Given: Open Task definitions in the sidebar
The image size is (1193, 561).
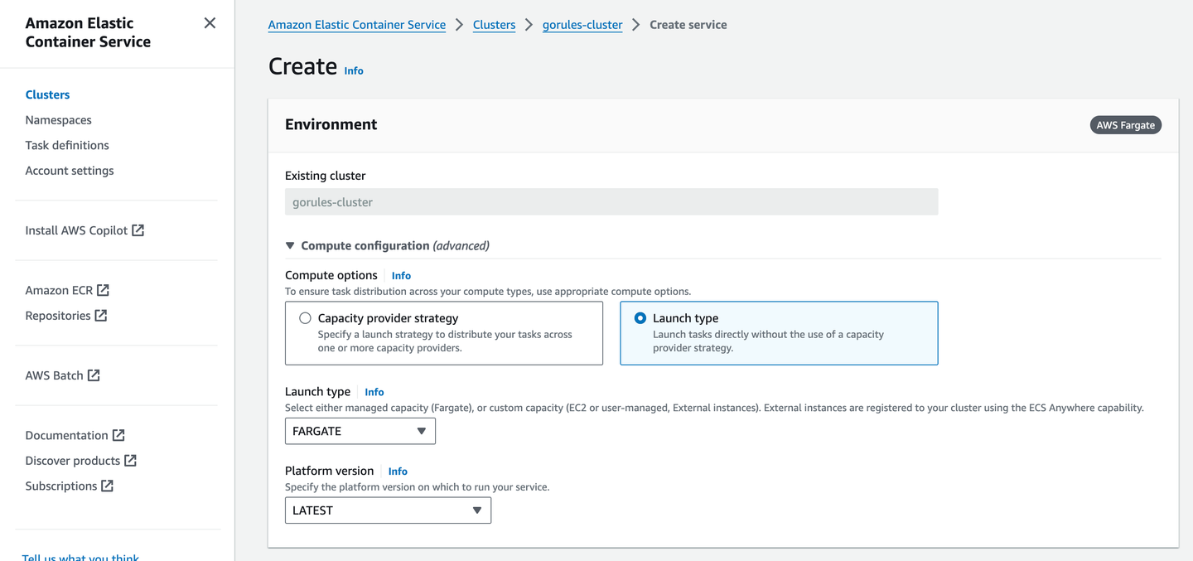Looking at the screenshot, I should pyautogui.click(x=67, y=145).
